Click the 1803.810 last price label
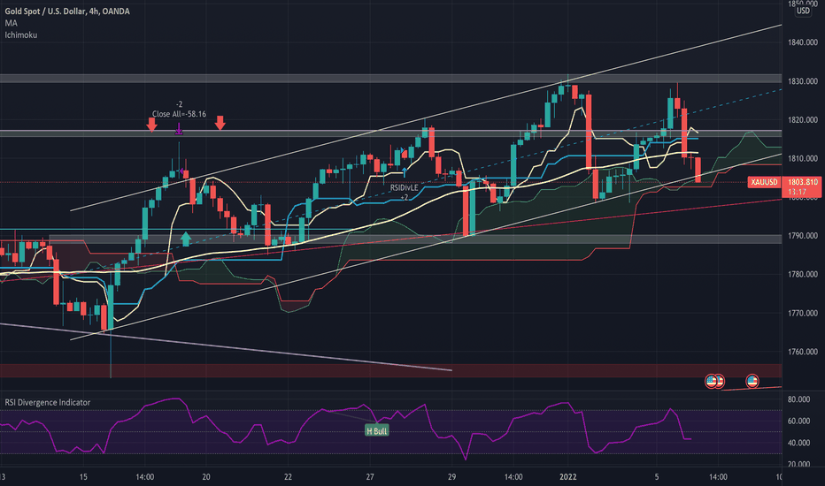 tap(803, 182)
